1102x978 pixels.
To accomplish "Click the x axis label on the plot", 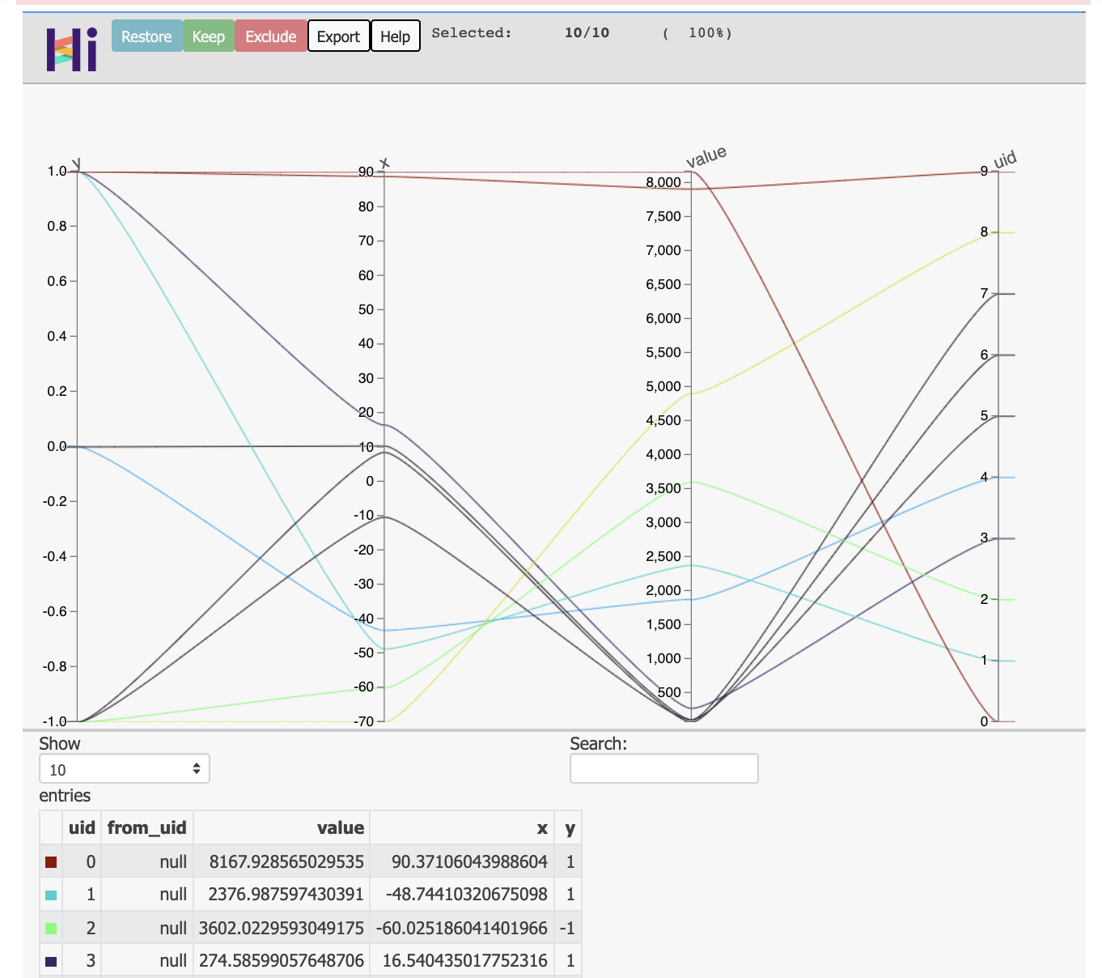I will click(x=386, y=162).
